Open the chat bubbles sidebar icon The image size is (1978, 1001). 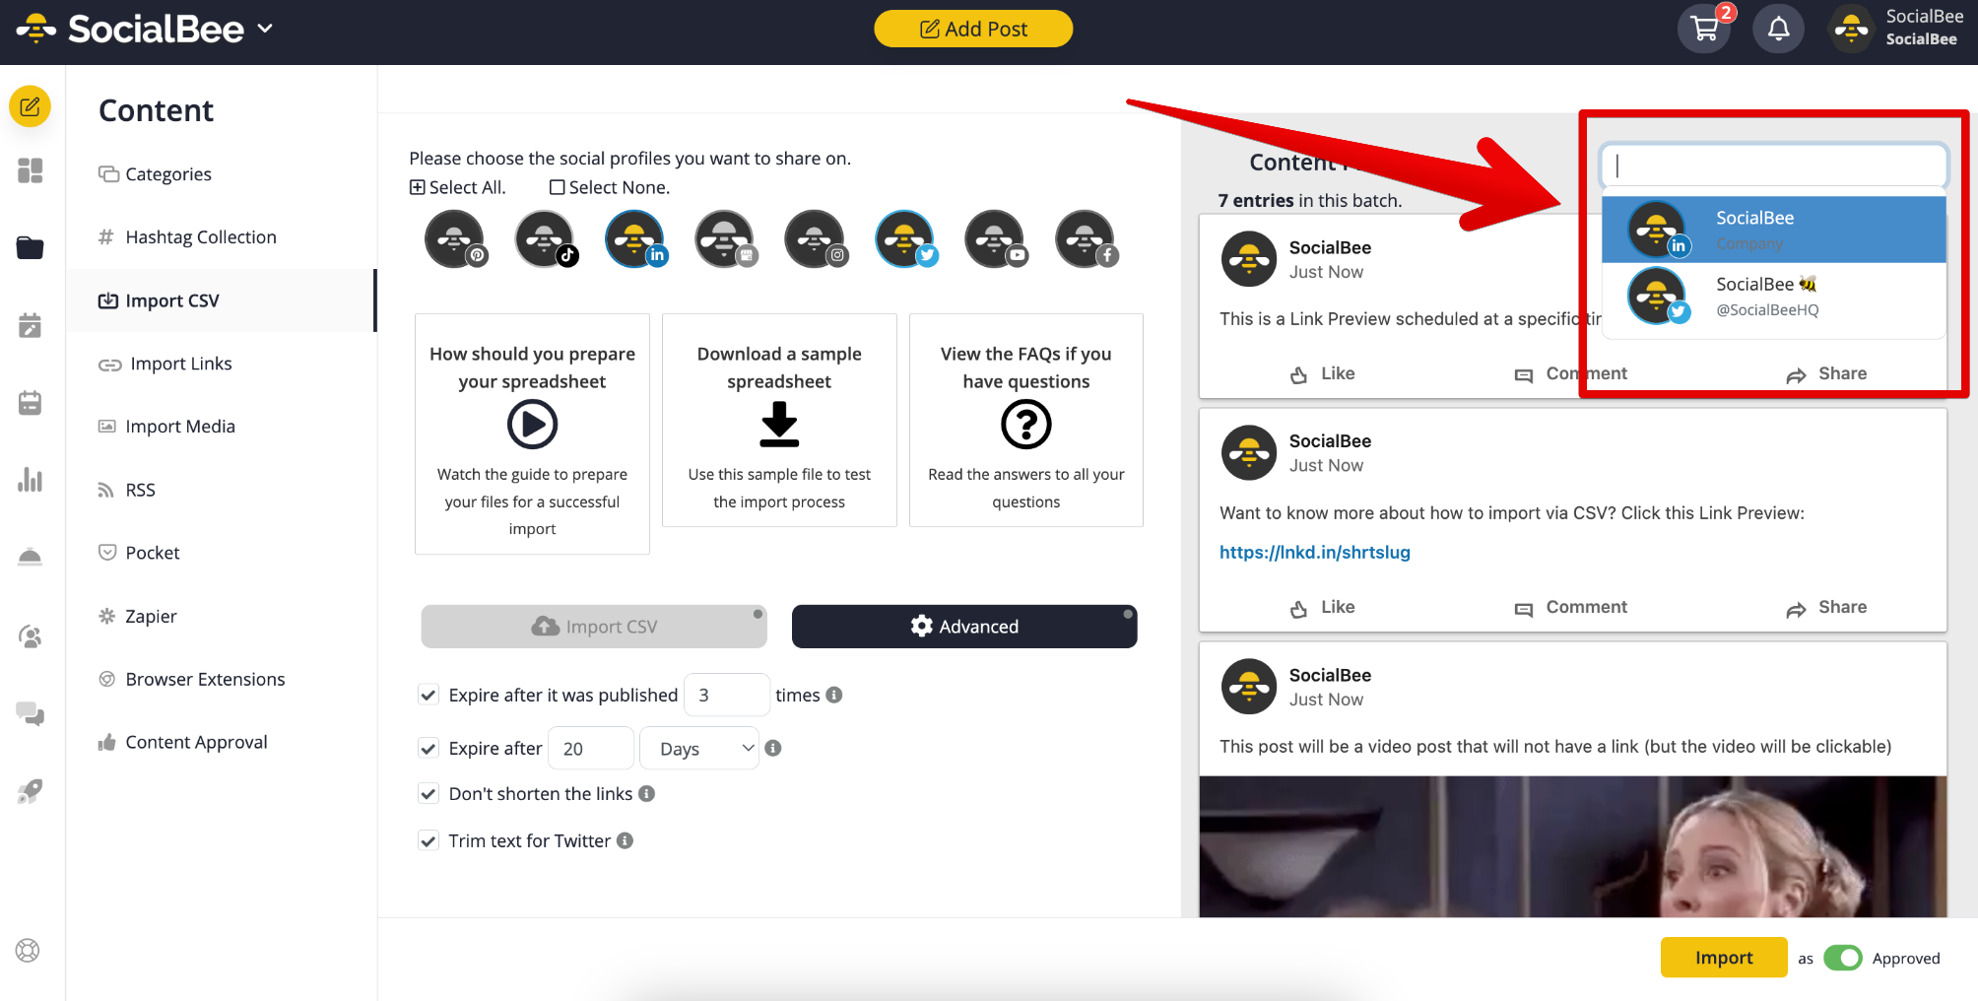30,713
